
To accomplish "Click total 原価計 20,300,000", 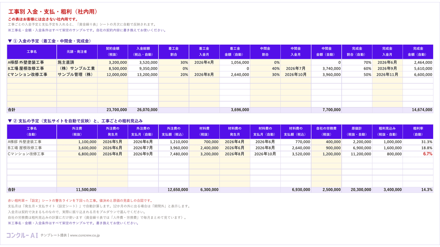I will [x=357, y=190].
